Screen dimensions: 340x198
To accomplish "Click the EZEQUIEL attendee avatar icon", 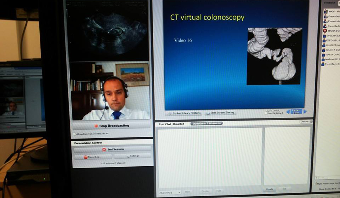I will [x=324, y=40].
